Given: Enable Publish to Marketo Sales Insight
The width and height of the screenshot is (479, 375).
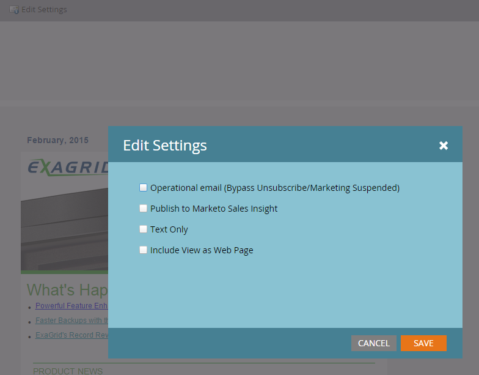Looking at the screenshot, I should click(143, 208).
